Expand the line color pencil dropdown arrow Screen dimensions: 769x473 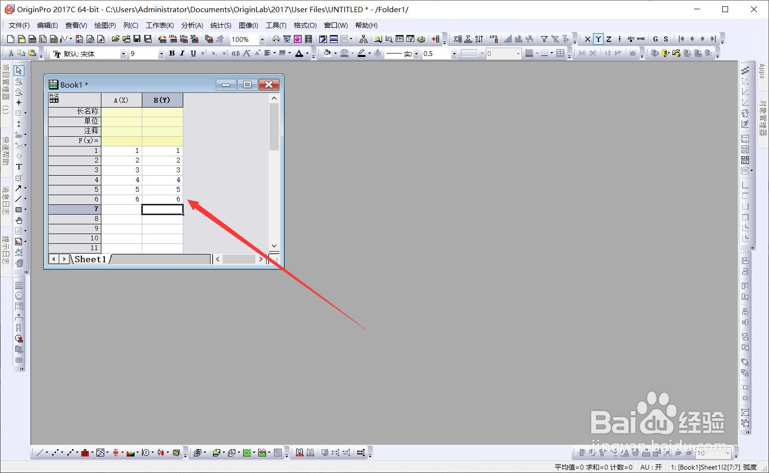tap(369, 54)
